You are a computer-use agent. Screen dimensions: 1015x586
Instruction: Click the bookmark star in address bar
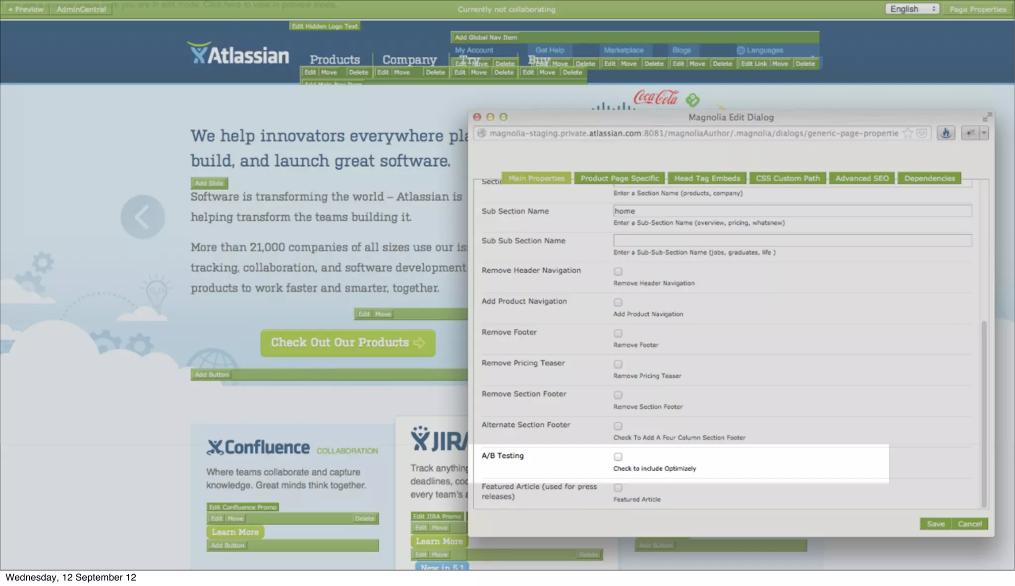point(907,133)
